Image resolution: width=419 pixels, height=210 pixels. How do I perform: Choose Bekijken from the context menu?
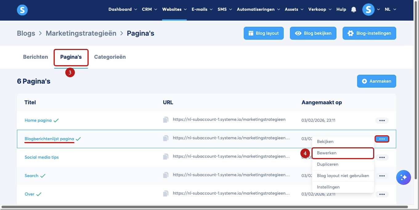click(x=343, y=142)
